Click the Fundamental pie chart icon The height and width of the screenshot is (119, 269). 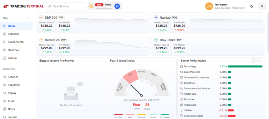(5, 42)
